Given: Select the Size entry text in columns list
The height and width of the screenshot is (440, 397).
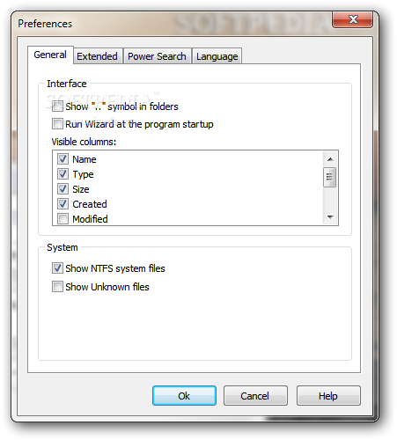Looking at the screenshot, I should pyautogui.click(x=81, y=189).
